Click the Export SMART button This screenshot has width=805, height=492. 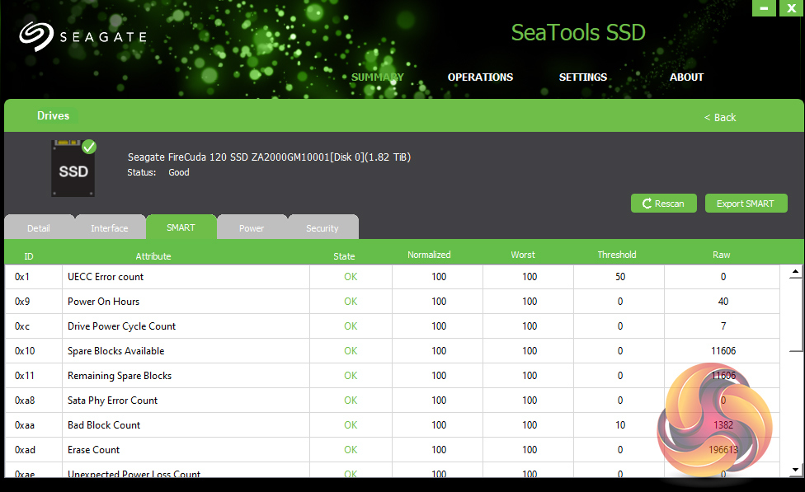(746, 204)
